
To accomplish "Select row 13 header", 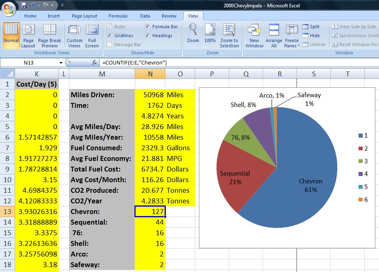I will click(7, 212).
